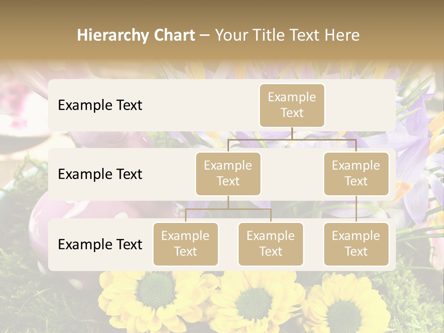The width and height of the screenshot is (444, 333).
Task: Select the right second-level hierarchy box
Action: click(x=356, y=173)
